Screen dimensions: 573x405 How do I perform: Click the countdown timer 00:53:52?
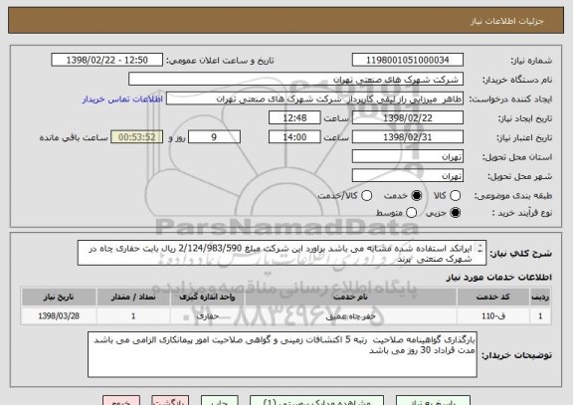(x=137, y=137)
